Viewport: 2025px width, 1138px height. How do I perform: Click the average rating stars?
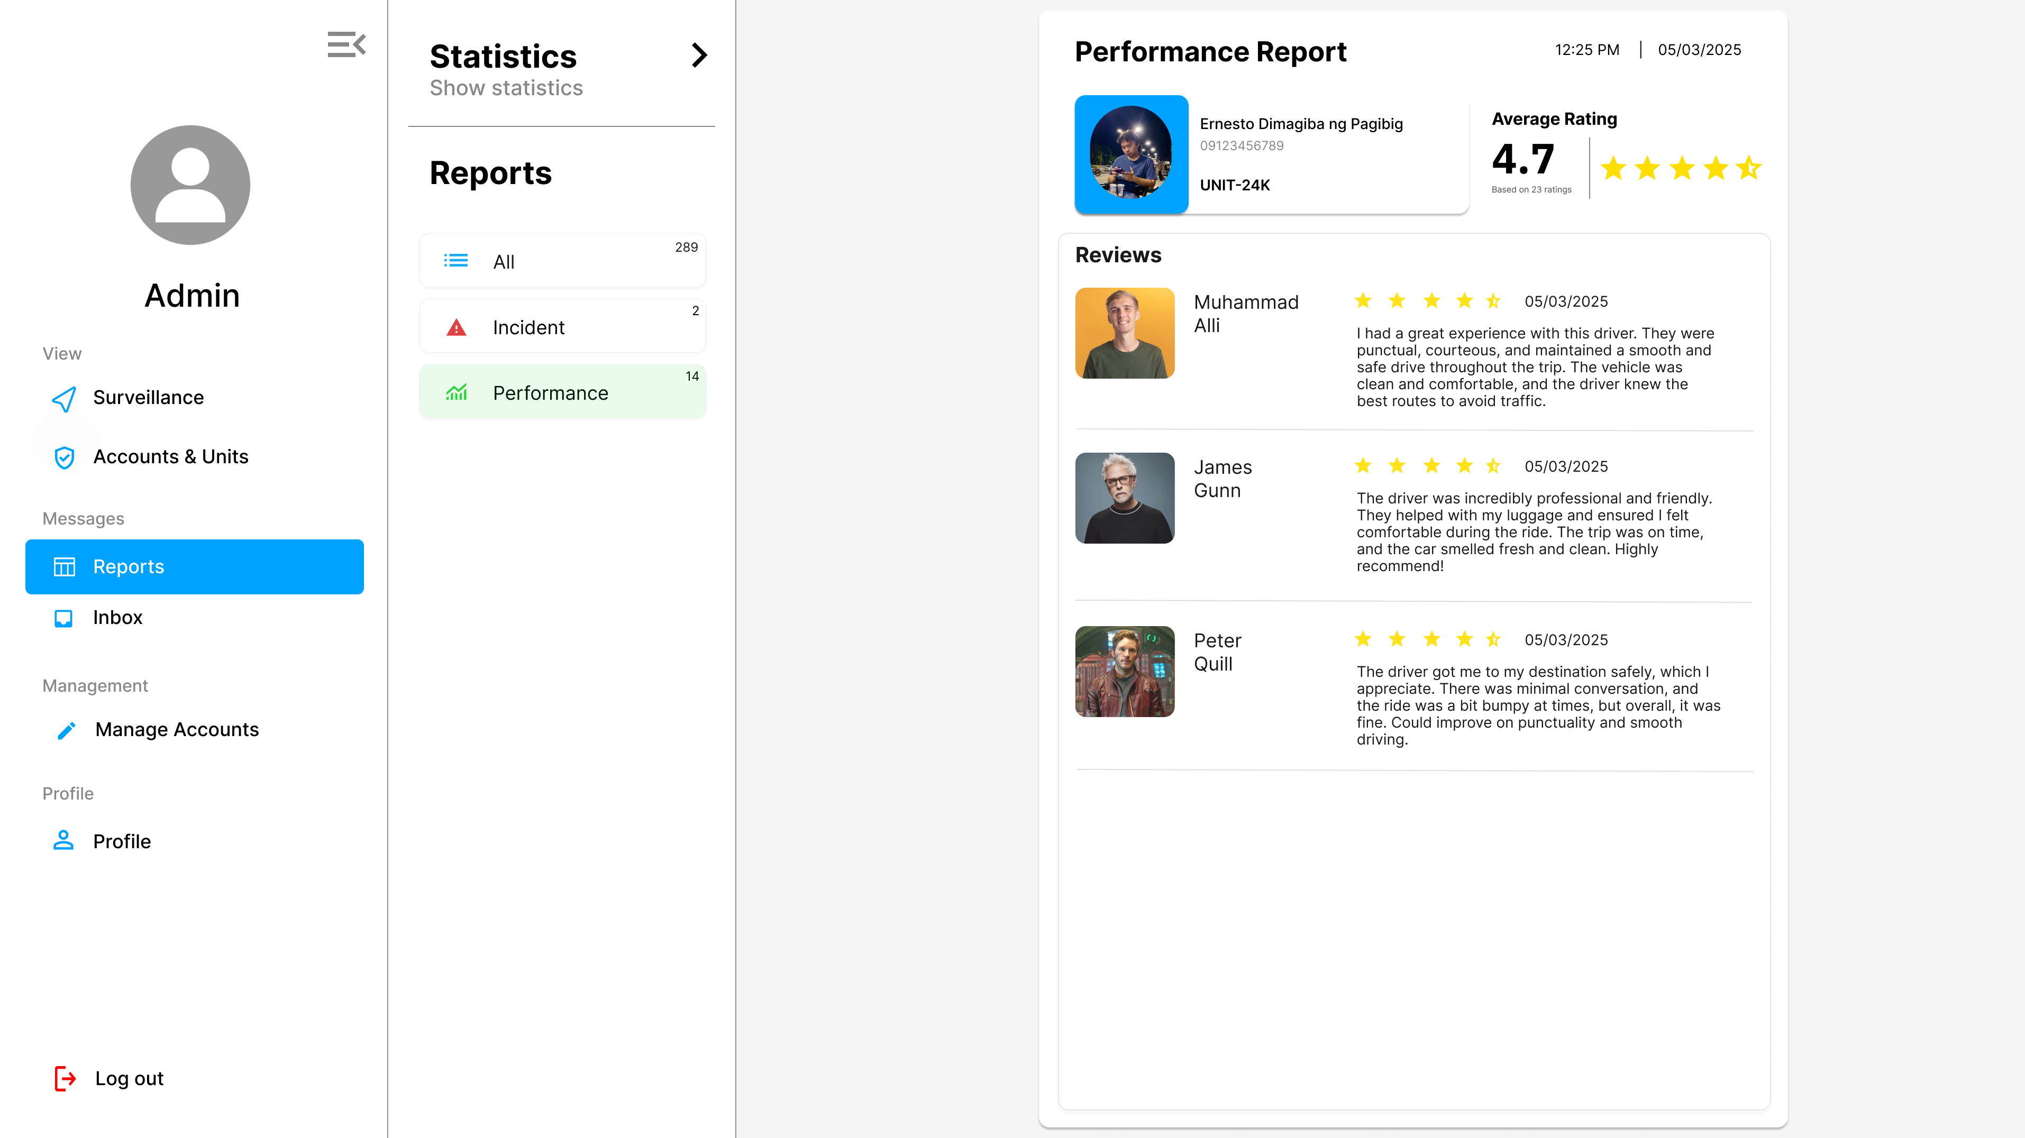1681,168
